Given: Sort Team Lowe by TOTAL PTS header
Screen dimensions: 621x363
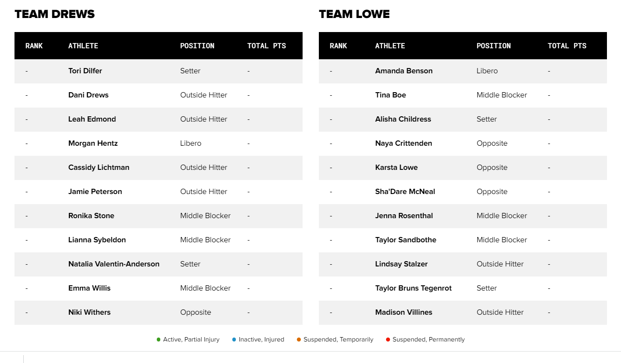Looking at the screenshot, I should [567, 46].
